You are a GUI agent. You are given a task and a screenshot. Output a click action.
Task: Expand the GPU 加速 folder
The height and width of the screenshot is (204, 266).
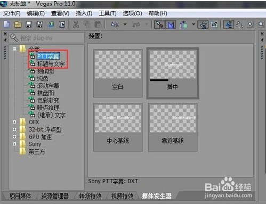click(x=14, y=137)
